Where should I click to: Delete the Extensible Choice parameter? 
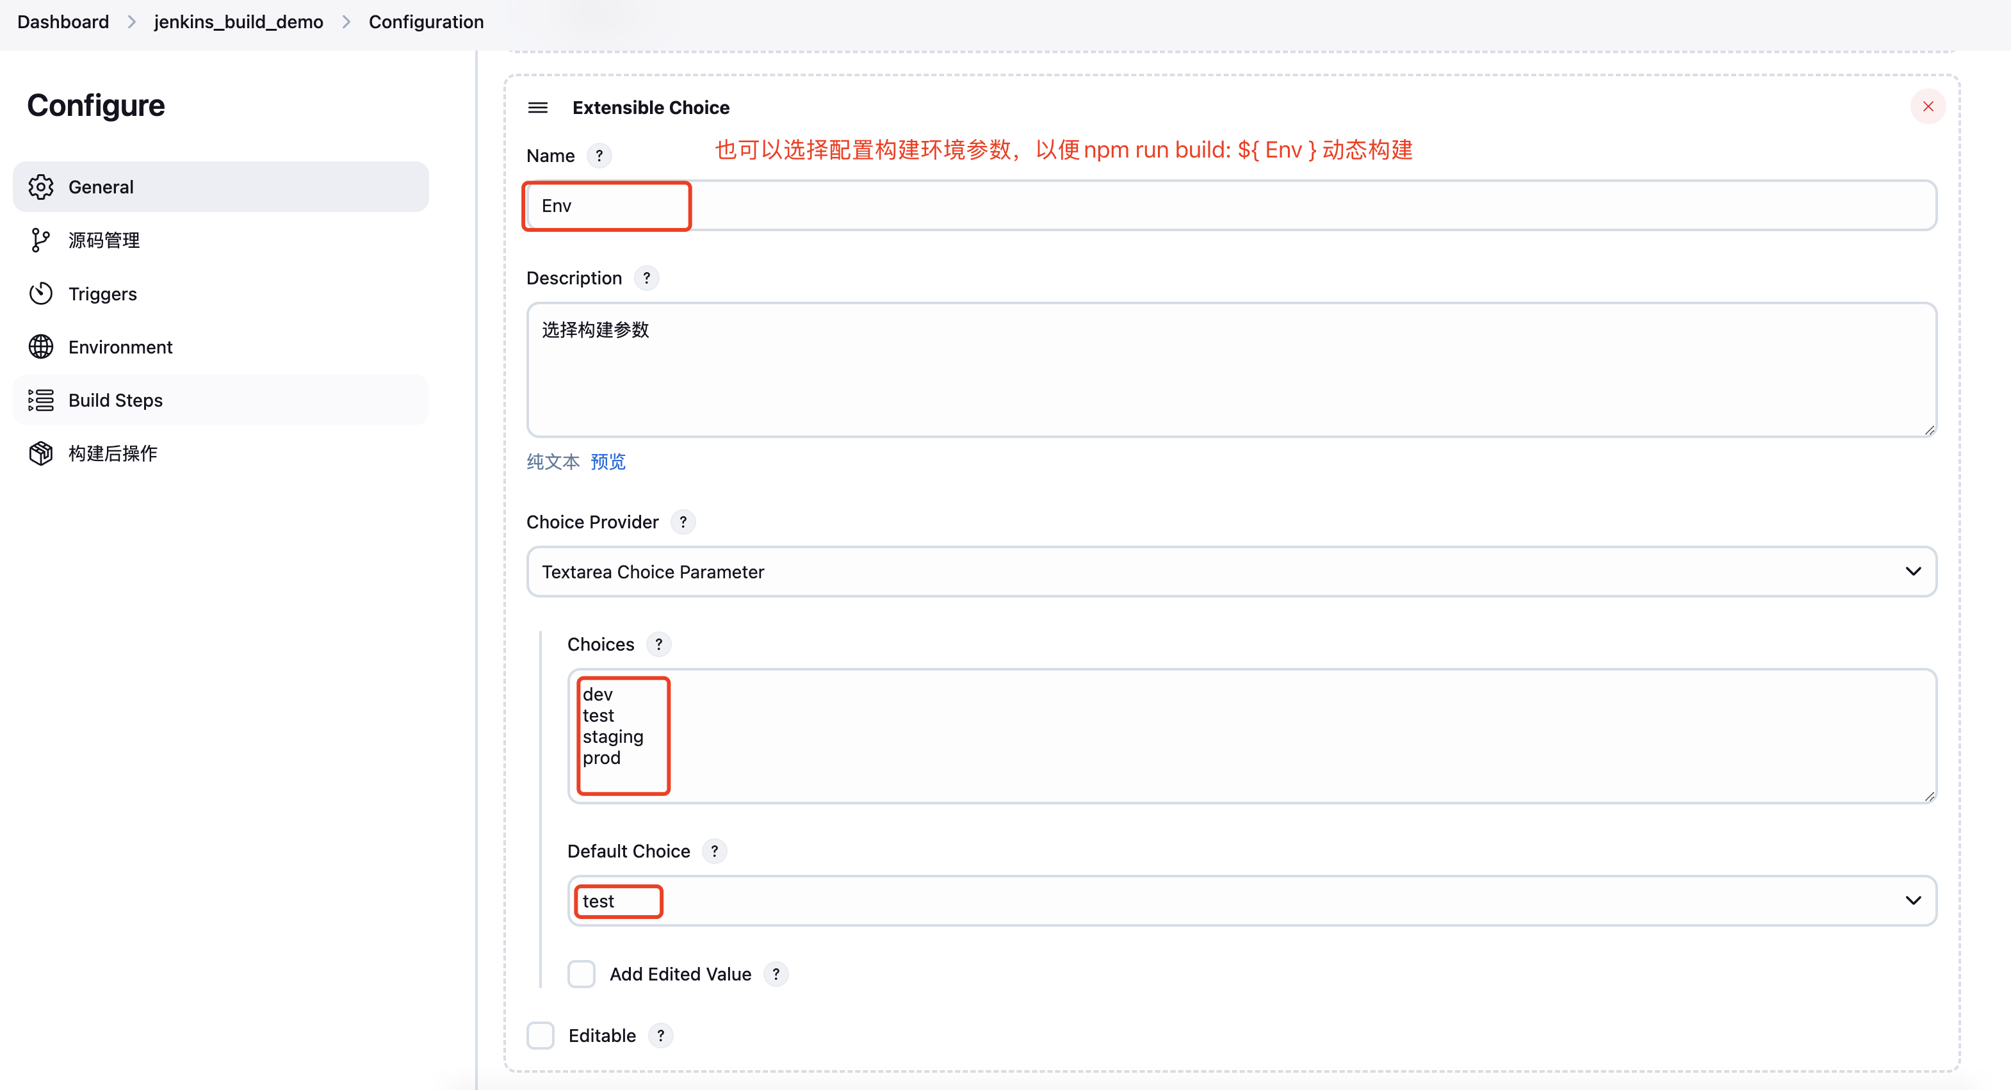pyautogui.click(x=1928, y=106)
